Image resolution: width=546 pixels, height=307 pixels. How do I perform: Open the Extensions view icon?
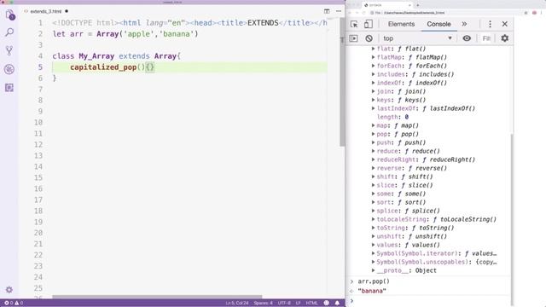tap(9, 87)
